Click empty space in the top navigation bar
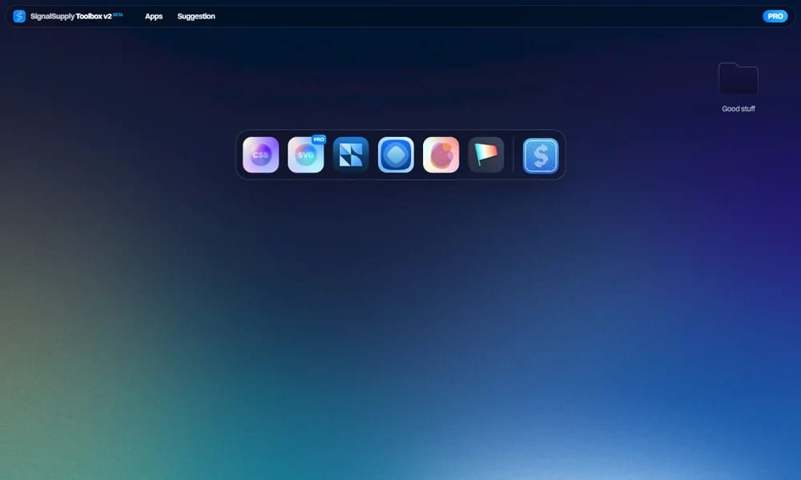The image size is (801, 480). tap(485, 16)
